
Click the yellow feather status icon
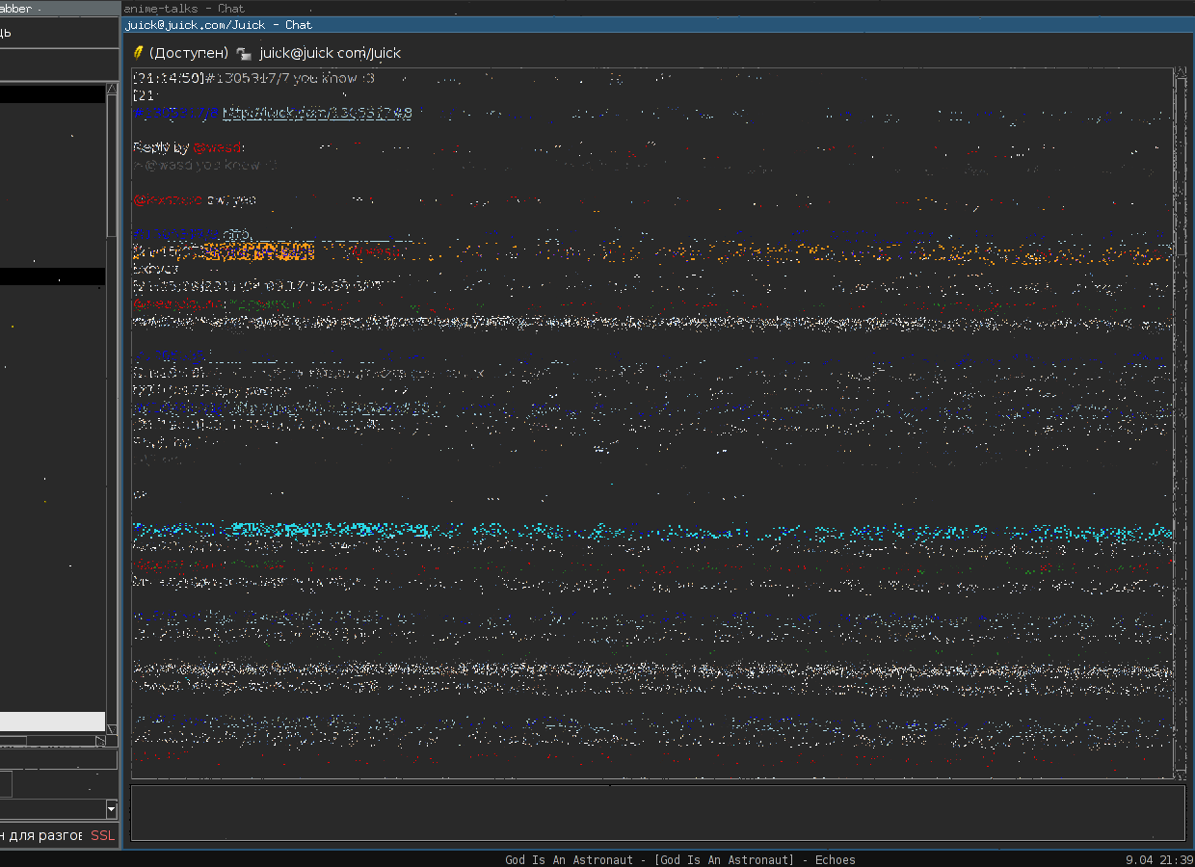click(x=138, y=52)
